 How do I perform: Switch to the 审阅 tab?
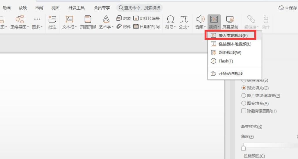click(x=39, y=8)
